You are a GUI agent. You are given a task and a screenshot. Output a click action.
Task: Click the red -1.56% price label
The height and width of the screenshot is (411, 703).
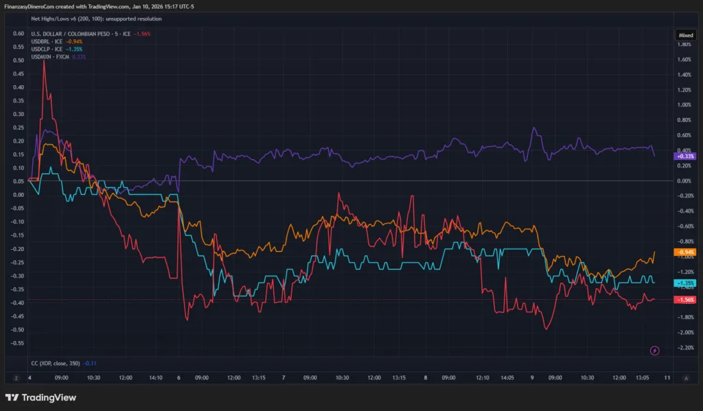(x=685, y=300)
